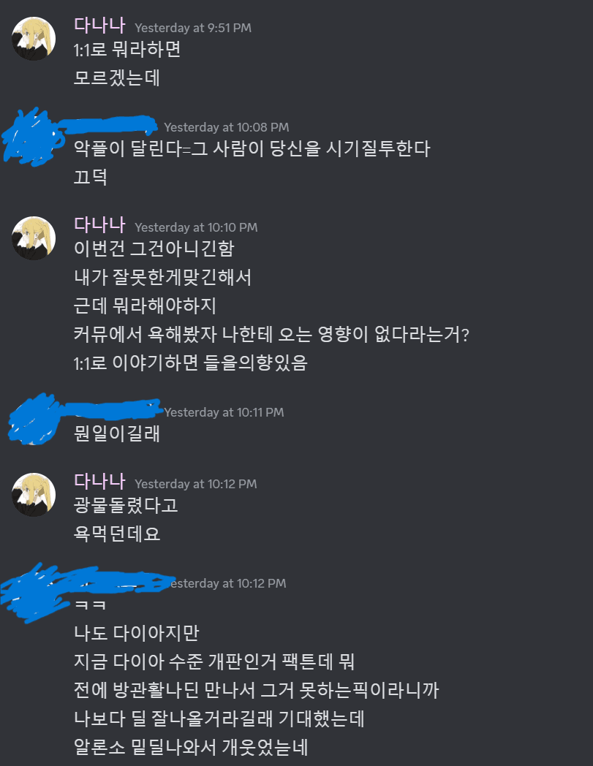This screenshot has width=593, height=766.
Task: Click 다나나's Yesterday at 10:12 PM timestamp
Action: 195,484
